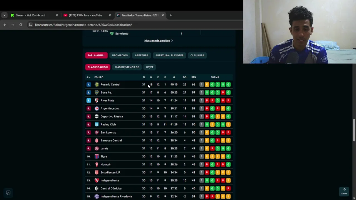This screenshot has height=200, width=356.
Task: Select the Clausura tab
Action: tap(197, 55)
